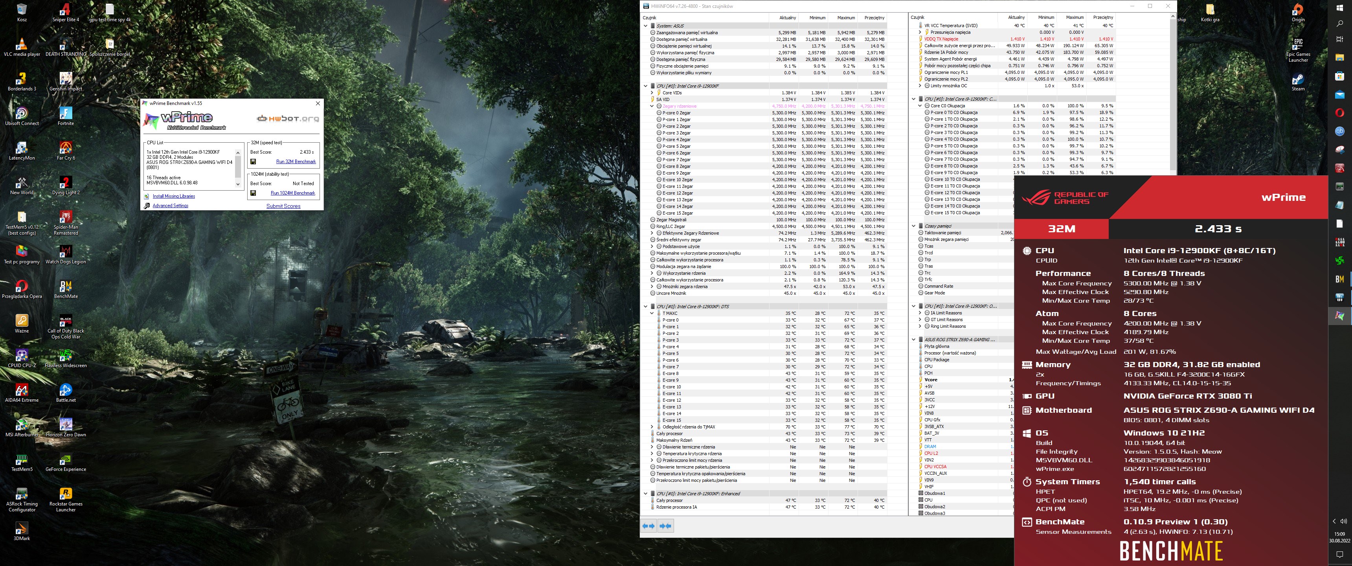The width and height of the screenshot is (1352, 566).
Task: Open Fortnite desktop shortcut
Action: (x=66, y=117)
